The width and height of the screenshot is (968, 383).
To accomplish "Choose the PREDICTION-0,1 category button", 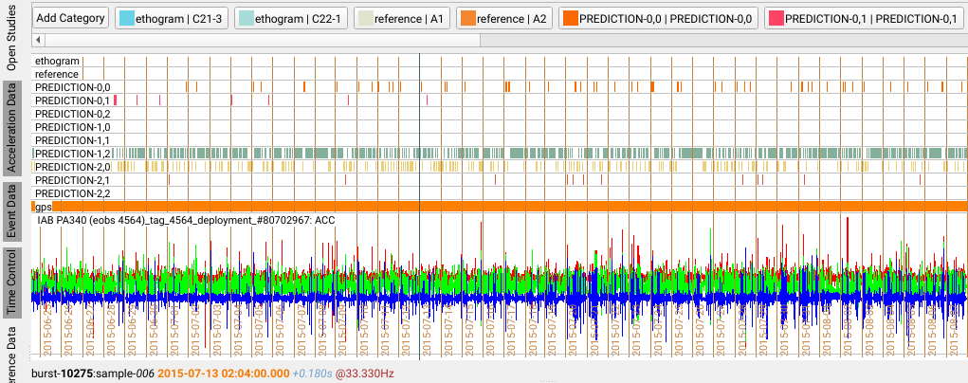I will coord(866,19).
